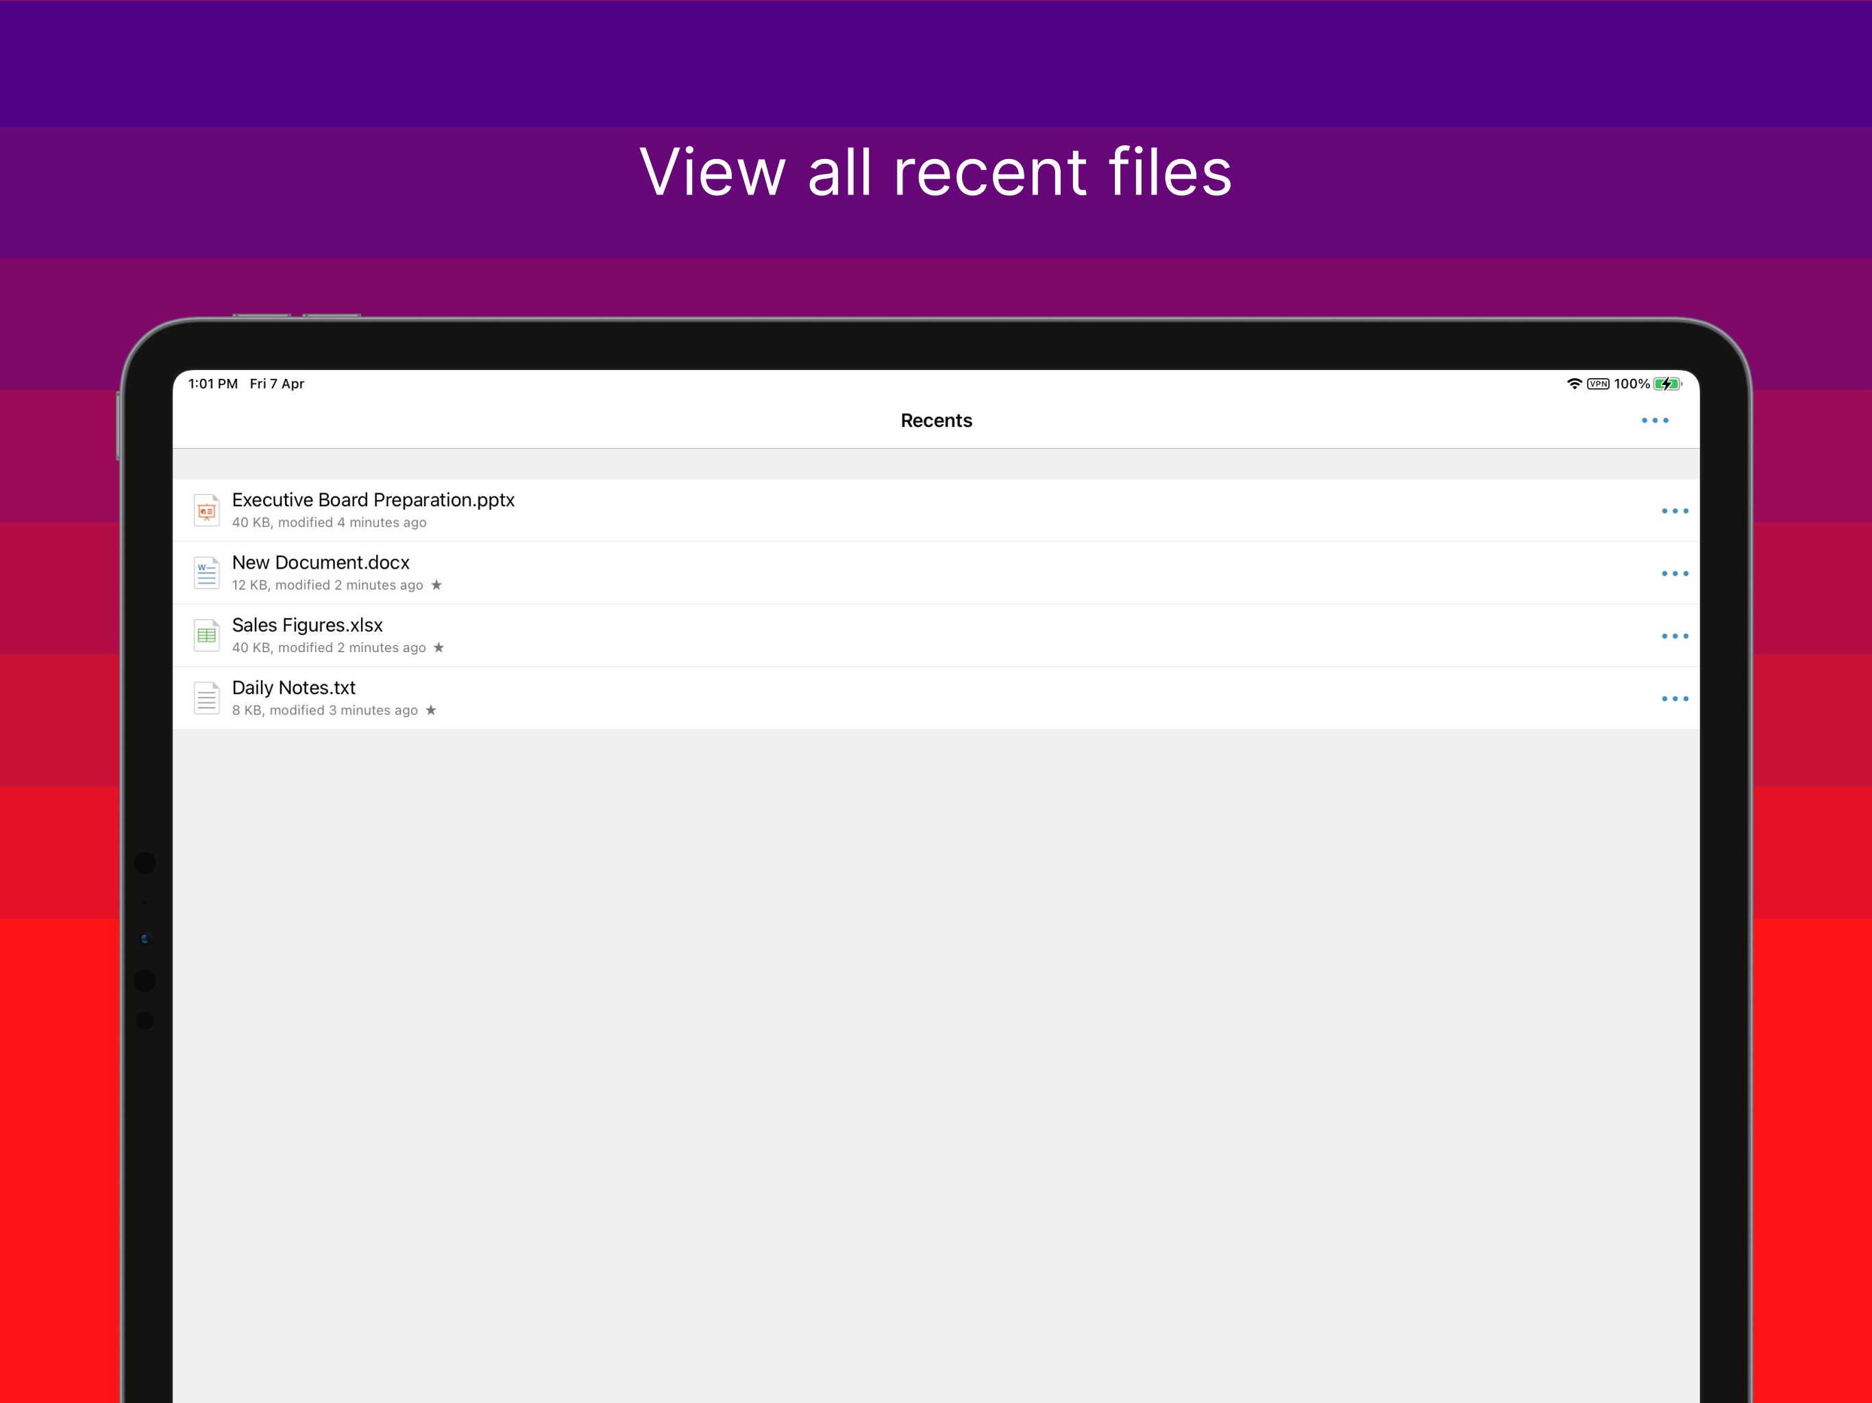Click the Recents title
This screenshot has width=1872, height=1403.
tap(936, 421)
